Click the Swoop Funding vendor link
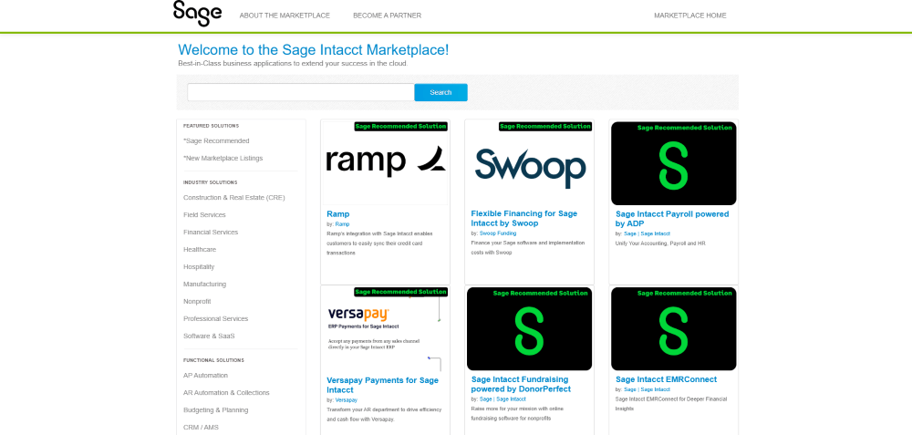 coord(498,233)
